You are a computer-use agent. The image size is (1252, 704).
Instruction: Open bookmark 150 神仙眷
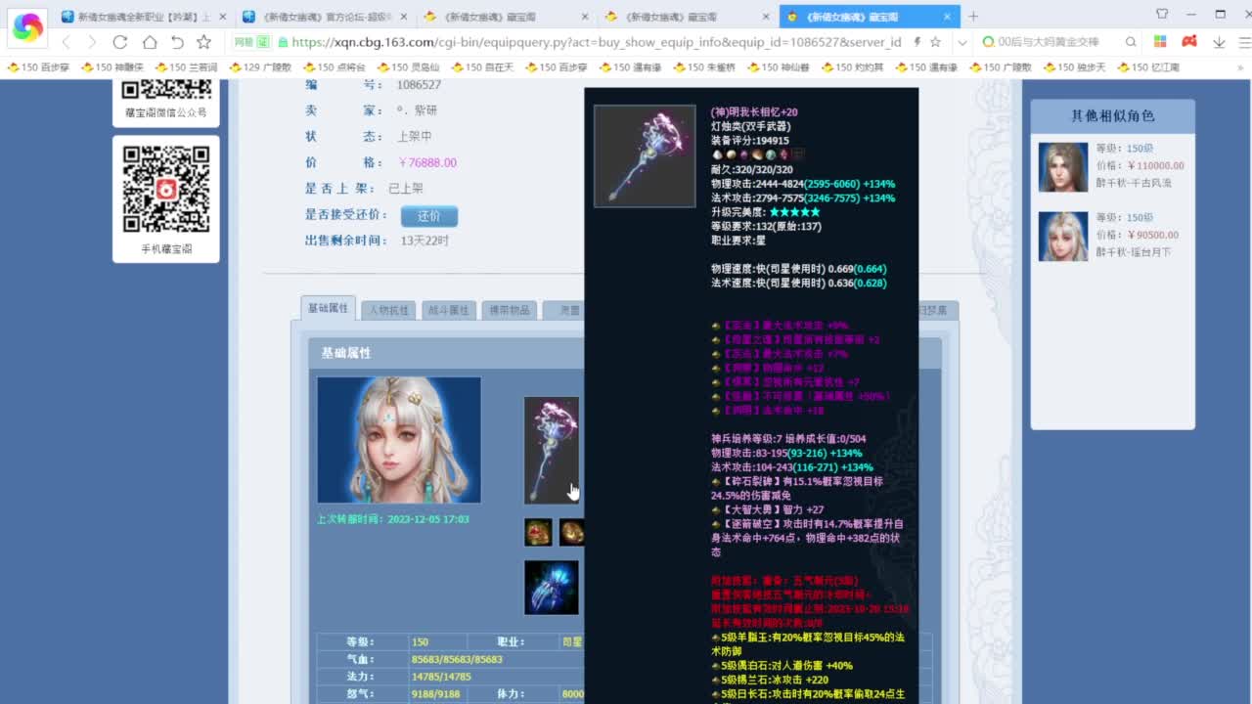778,67
